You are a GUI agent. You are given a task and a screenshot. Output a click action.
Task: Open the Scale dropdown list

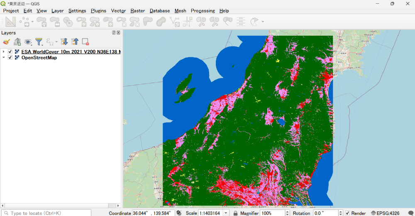pyautogui.click(x=226, y=213)
